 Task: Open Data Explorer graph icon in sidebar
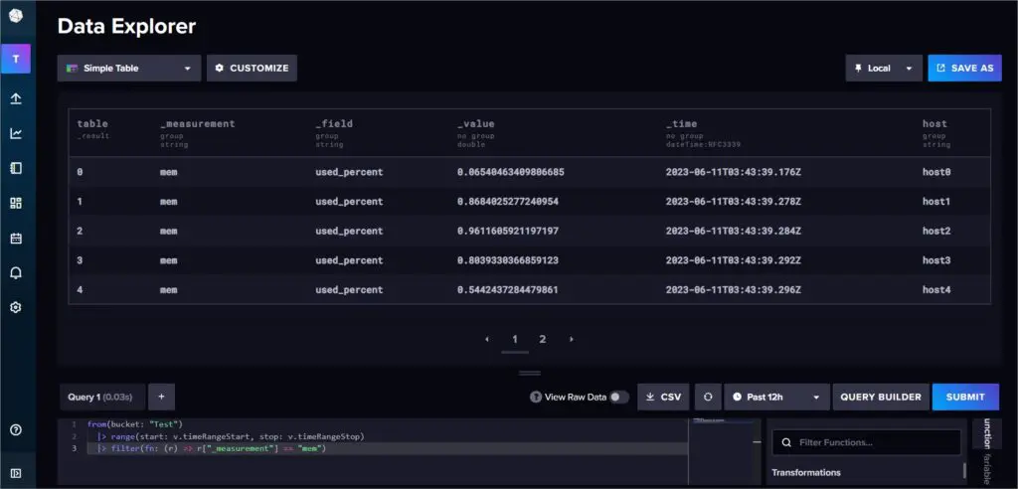coord(16,133)
